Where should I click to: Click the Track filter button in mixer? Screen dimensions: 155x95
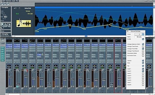pyautogui.click(x=3, y=52)
